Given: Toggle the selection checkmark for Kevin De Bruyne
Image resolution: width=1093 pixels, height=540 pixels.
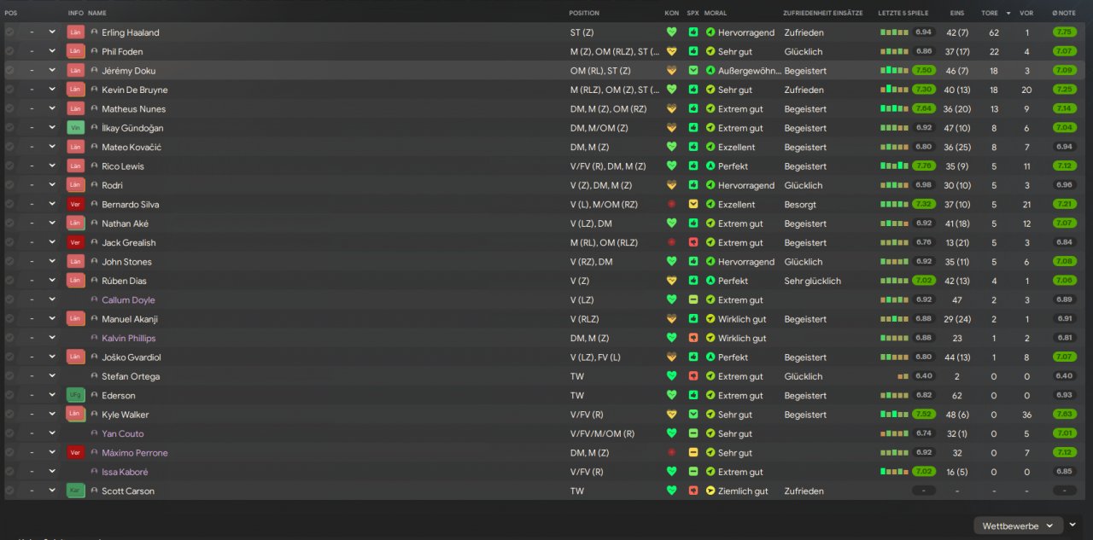Looking at the screenshot, I should point(9,90).
